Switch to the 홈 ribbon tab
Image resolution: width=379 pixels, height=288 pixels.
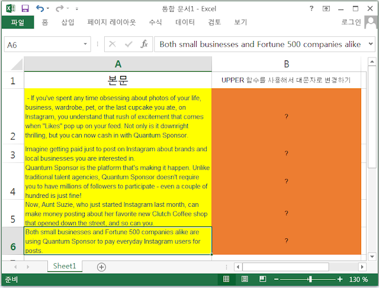point(45,23)
